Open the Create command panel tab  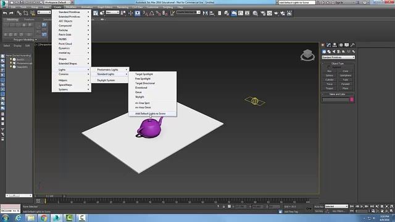pyautogui.click(x=323, y=45)
